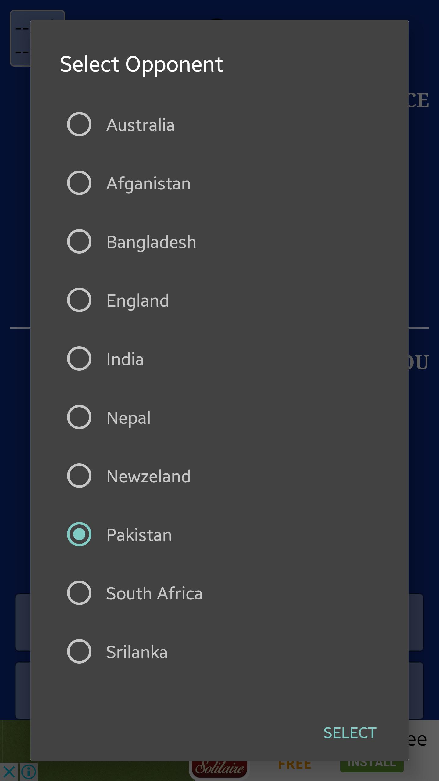439x781 pixels.
Task: Tap the South Africa text label
Action: tap(154, 593)
